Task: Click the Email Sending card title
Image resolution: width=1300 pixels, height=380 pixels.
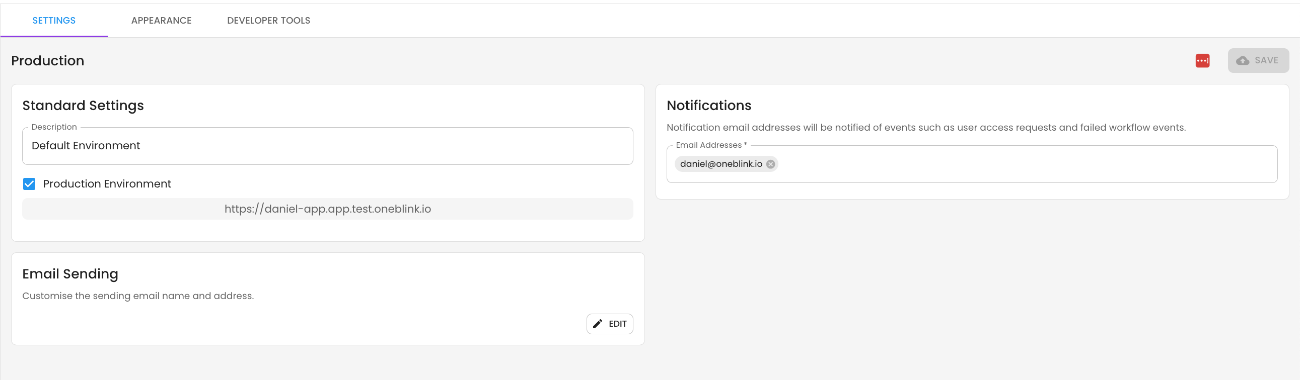Action: [x=70, y=273]
